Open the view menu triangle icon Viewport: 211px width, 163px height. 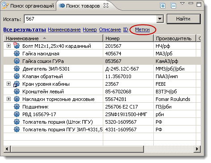[182, 3]
